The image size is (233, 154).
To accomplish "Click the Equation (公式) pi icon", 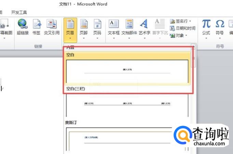I will pyautogui.click(x=206, y=24).
